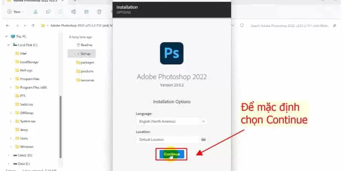The image size is (343, 171).
Task: Click the Rename icon in Explorer toolbar
Action: point(74,12)
